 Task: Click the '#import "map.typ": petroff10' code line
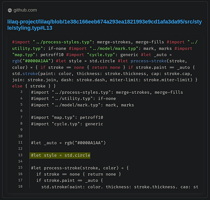point(67,117)
